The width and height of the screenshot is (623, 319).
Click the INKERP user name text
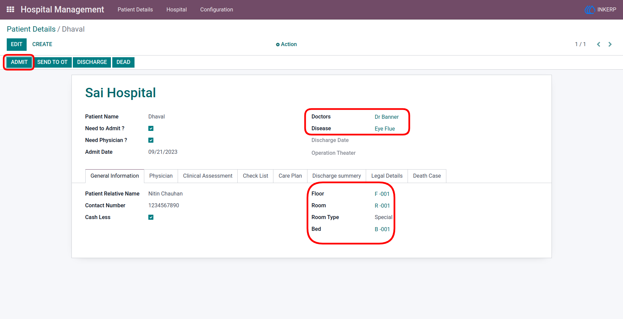(606, 10)
